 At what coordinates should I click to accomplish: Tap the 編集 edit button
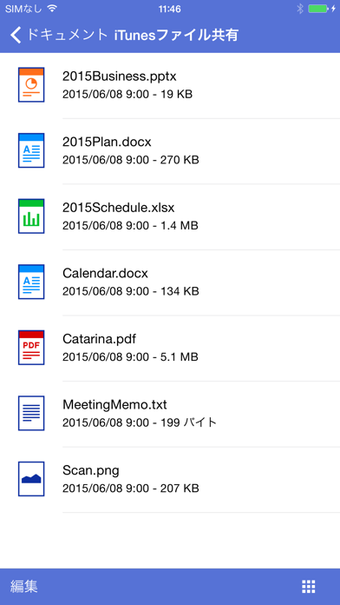24,587
